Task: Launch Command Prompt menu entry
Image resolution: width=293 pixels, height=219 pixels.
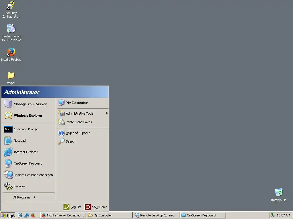Action: point(26,129)
